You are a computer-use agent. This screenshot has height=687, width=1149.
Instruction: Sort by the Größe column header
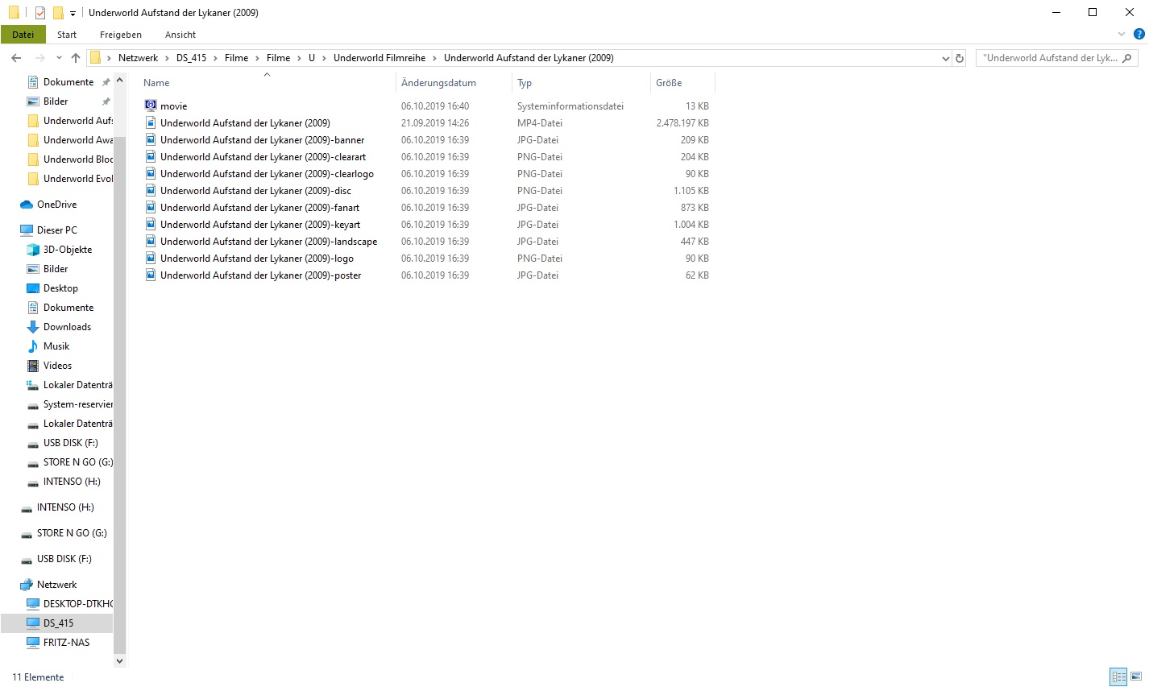[x=669, y=83]
